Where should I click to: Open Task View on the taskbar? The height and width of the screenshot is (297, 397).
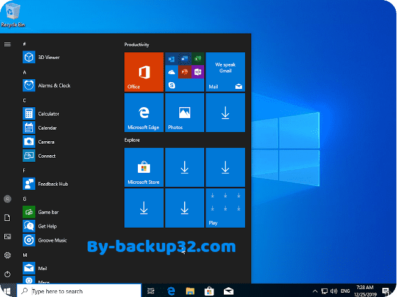click(x=151, y=291)
